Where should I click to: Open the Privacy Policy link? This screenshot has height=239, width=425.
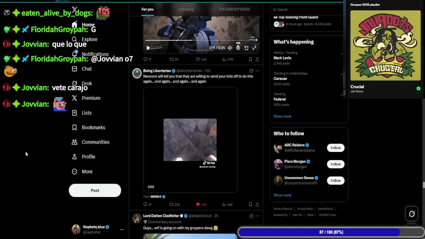[x=305, y=209]
